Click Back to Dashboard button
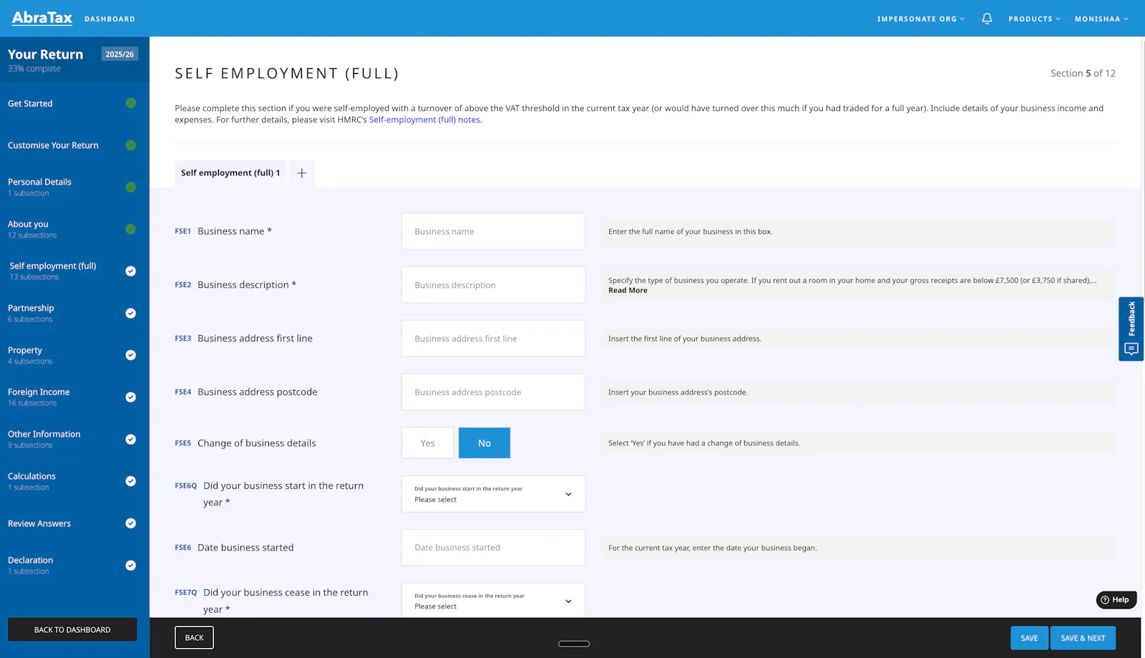 72,629
